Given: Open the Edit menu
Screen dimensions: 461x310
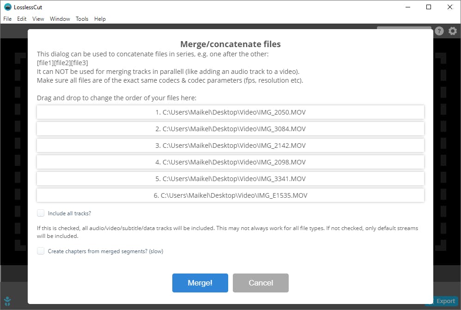Looking at the screenshot, I should 22,19.
